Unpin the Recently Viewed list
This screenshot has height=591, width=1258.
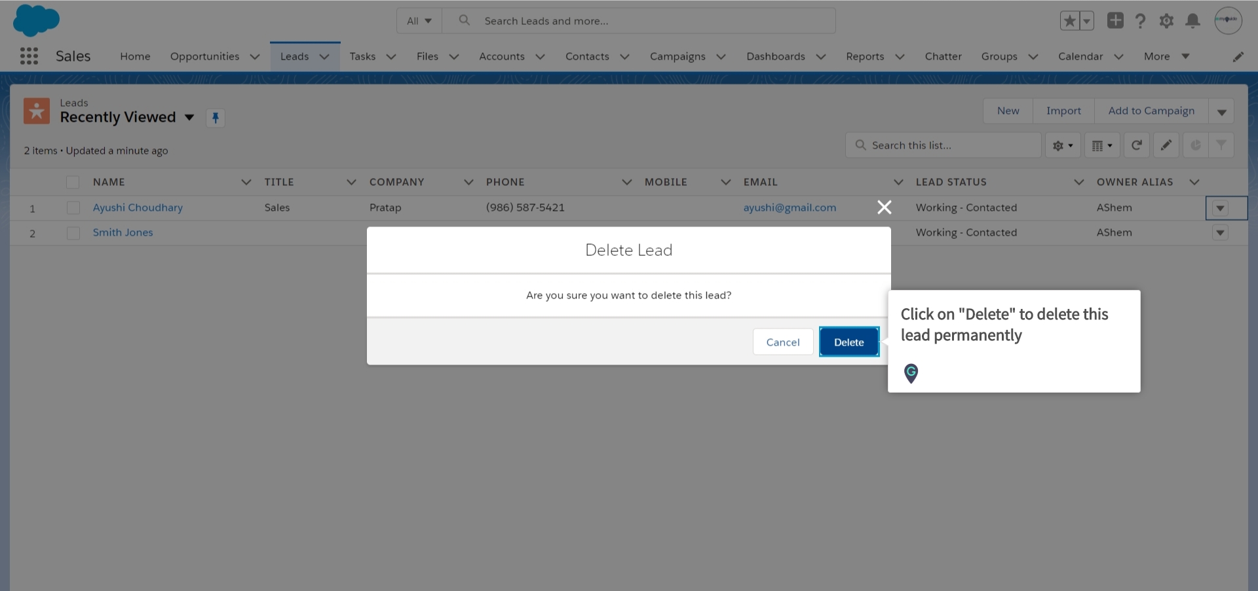coord(215,118)
